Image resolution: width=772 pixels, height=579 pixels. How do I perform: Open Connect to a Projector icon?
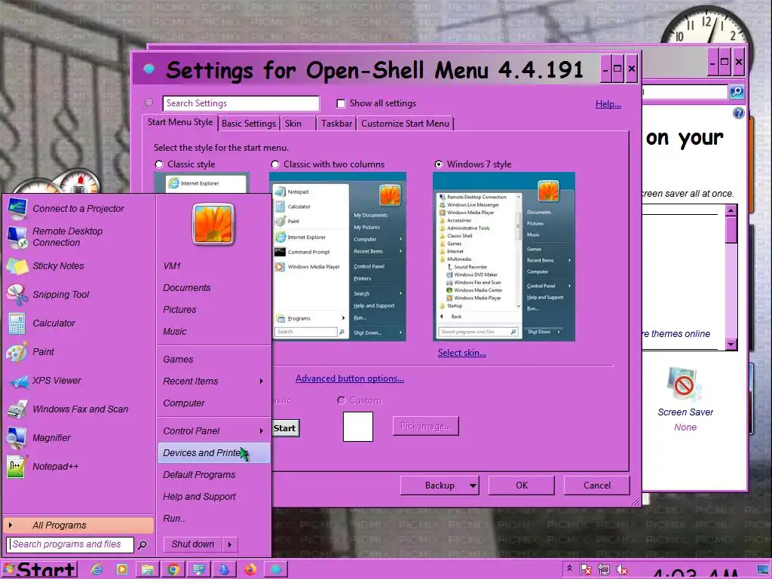[x=18, y=209]
